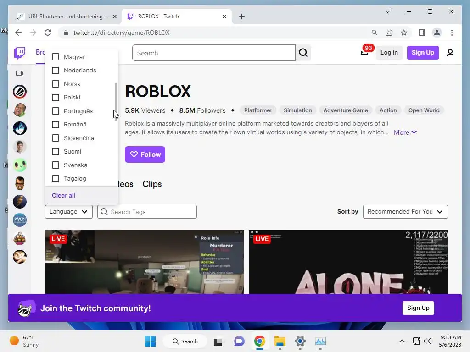Open Chrome side panel icon

tap(422, 33)
